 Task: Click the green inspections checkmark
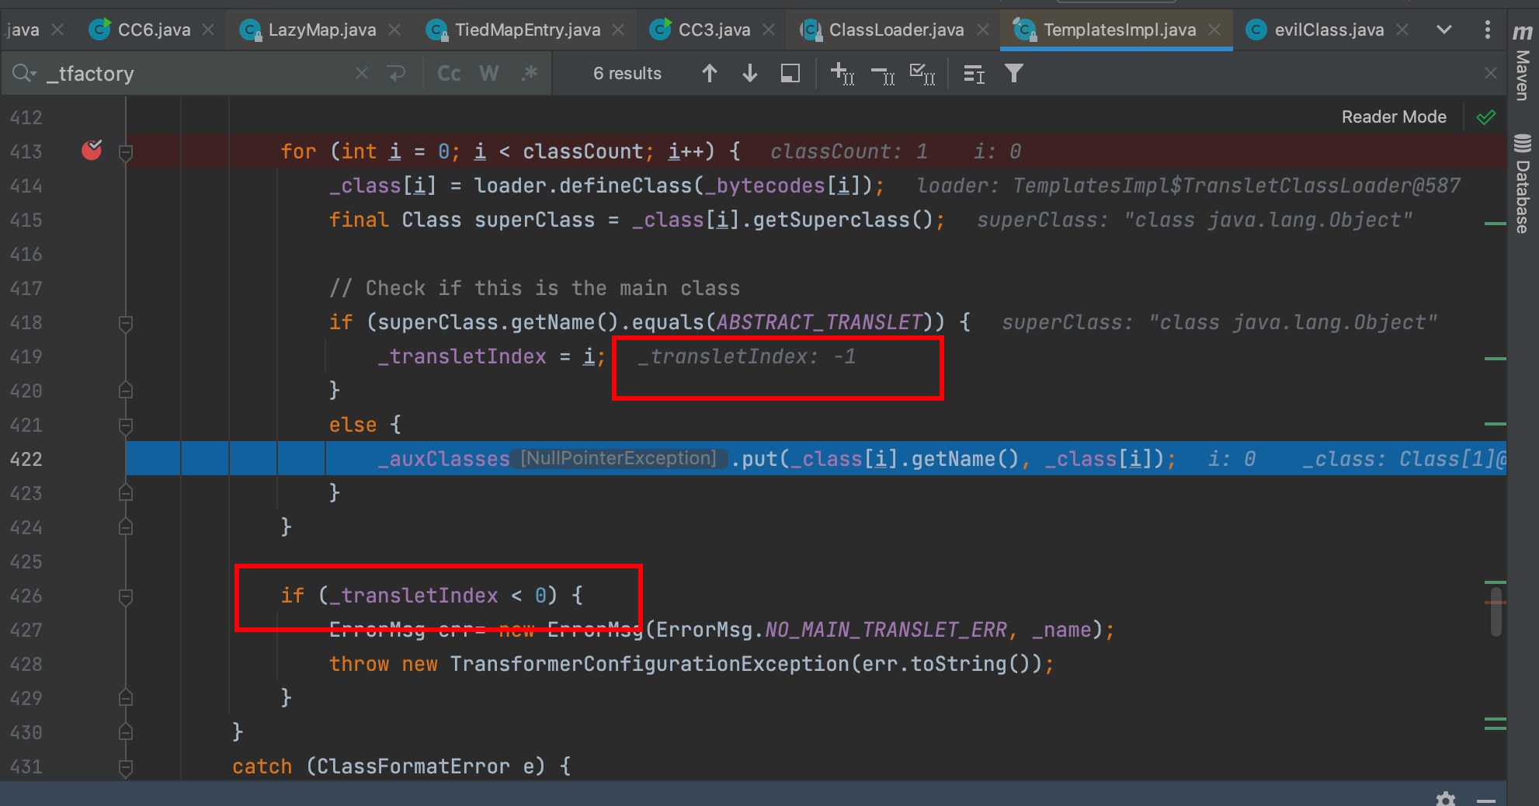1485,117
